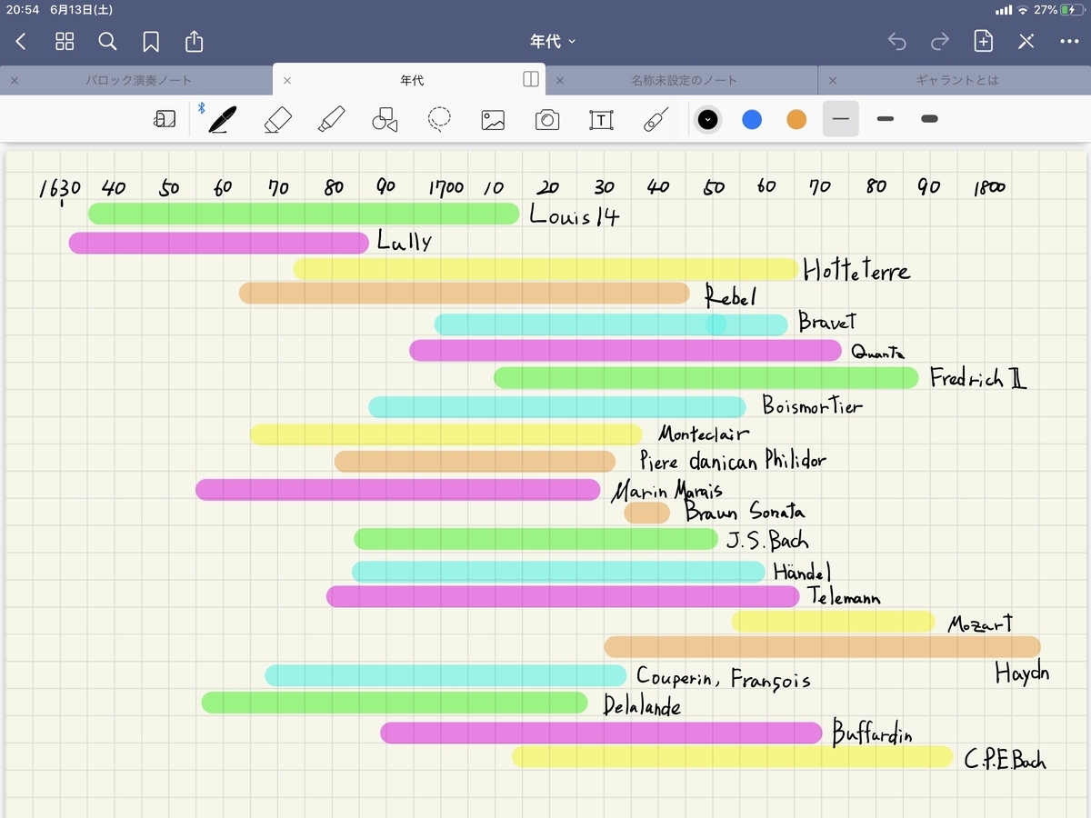The height and width of the screenshot is (818, 1091).
Task: Tap the handwritten Telemann label
Action: pyautogui.click(x=844, y=597)
